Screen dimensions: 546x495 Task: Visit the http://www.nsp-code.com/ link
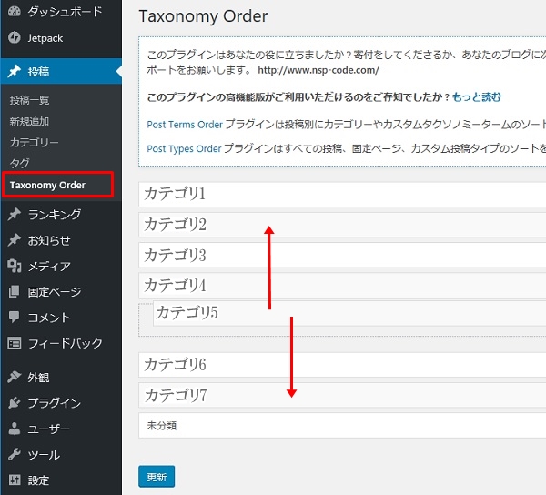[318, 70]
